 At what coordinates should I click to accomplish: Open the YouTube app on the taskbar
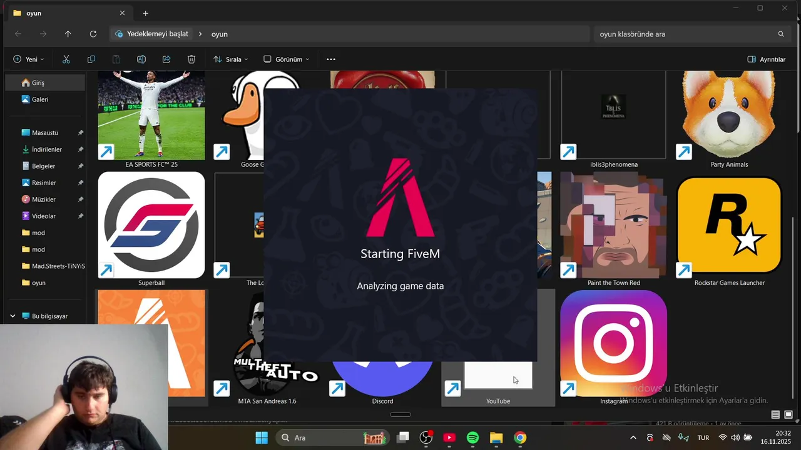pyautogui.click(x=449, y=437)
